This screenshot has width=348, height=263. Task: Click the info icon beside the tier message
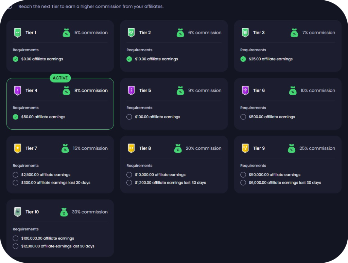click(10, 6)
